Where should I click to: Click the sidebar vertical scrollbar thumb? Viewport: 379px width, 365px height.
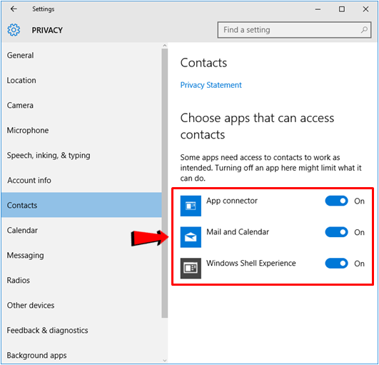coord(165,183)
